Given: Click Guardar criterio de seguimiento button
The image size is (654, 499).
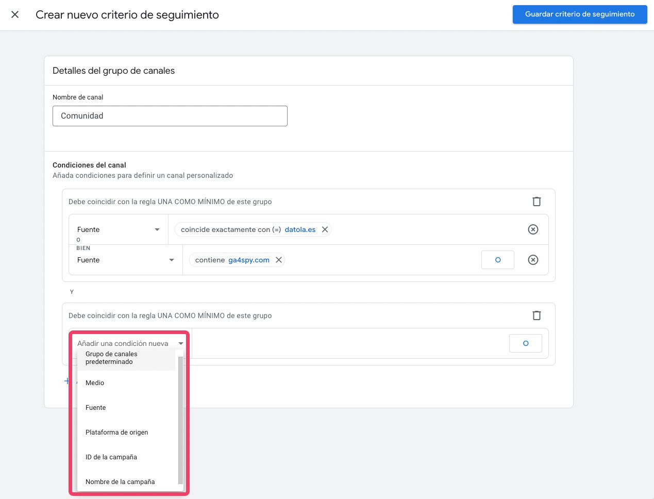Looking at the screenshot, I should tap(580, 14).
